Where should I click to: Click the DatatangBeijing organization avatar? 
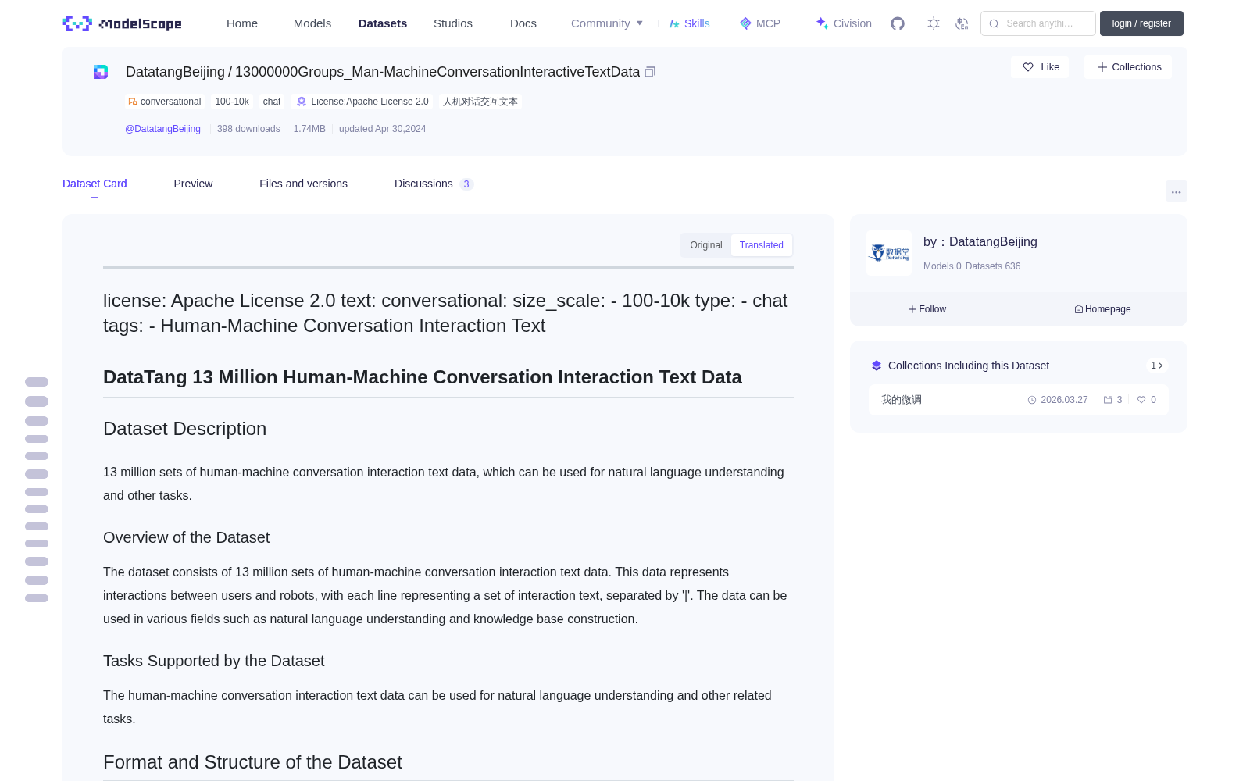(889, 253)
